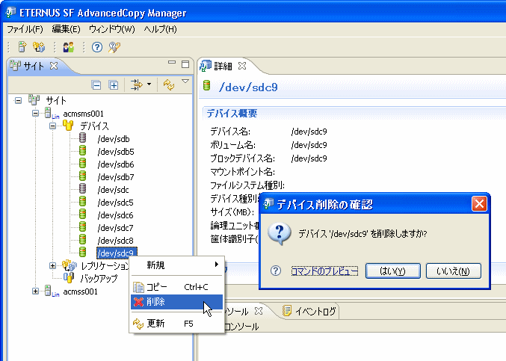Image resolution: width=506 pixels, height=361 pixels.
Task: Collapse the デバイス folder node
Action: point(52,126)
